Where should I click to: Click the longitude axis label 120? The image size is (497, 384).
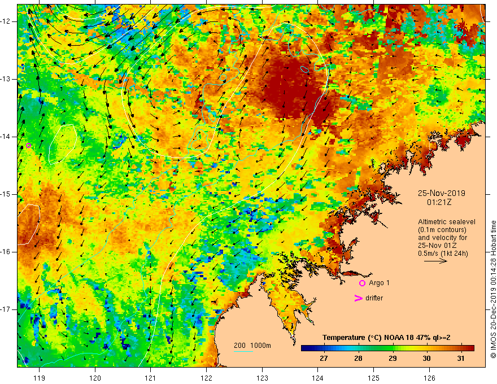pos(95,378)
